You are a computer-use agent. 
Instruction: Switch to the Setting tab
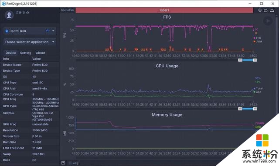click(25, 53)
